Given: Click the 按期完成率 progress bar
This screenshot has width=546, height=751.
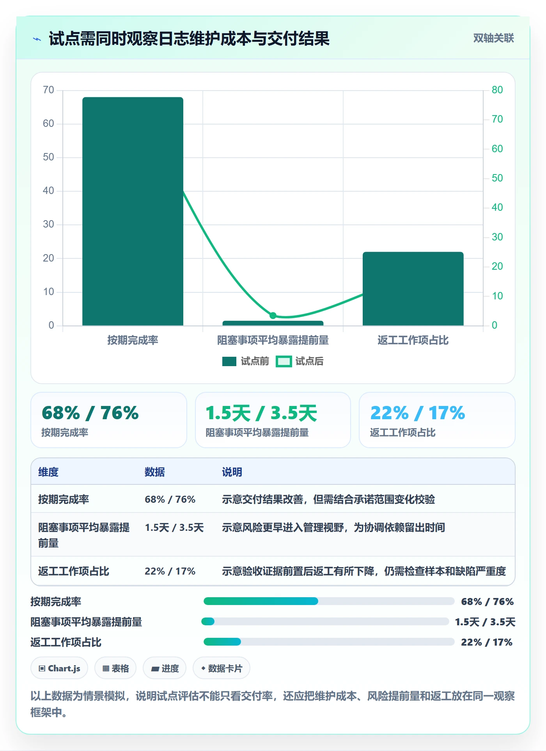Looking at the screenshot, I should tap(329, 601).
